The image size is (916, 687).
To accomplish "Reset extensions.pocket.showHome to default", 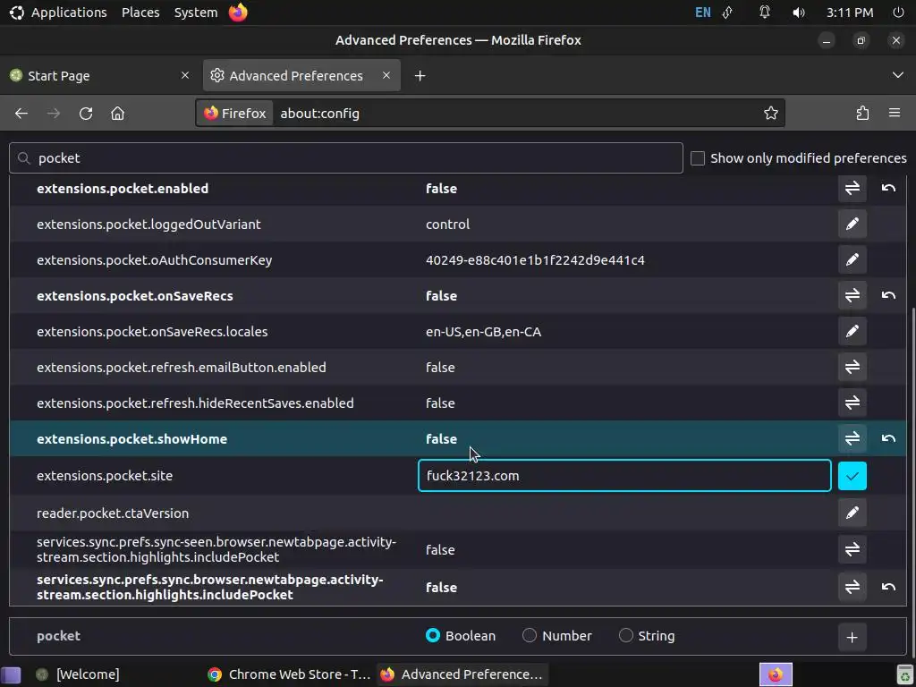I will 888,438.
